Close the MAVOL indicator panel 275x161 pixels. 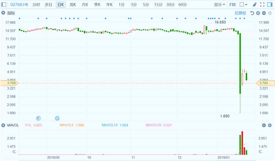click(x=264, y=125)
